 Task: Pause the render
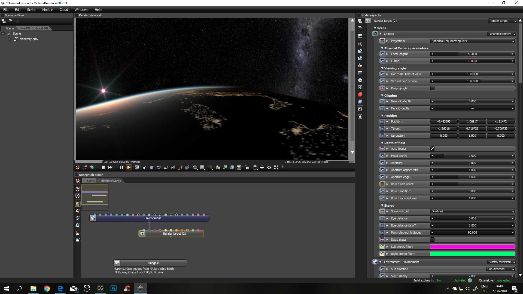pos(121,167)
